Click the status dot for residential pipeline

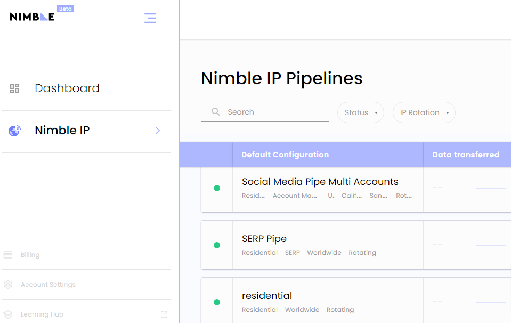point(217,302)
